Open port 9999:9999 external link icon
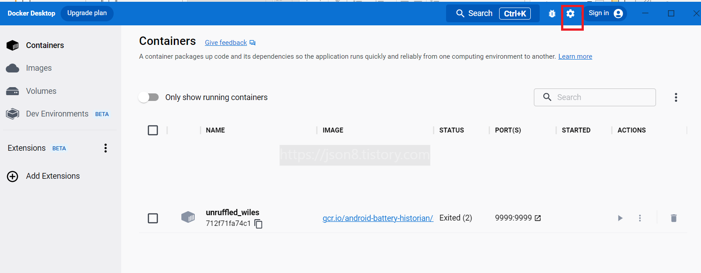 click(538, 218)
